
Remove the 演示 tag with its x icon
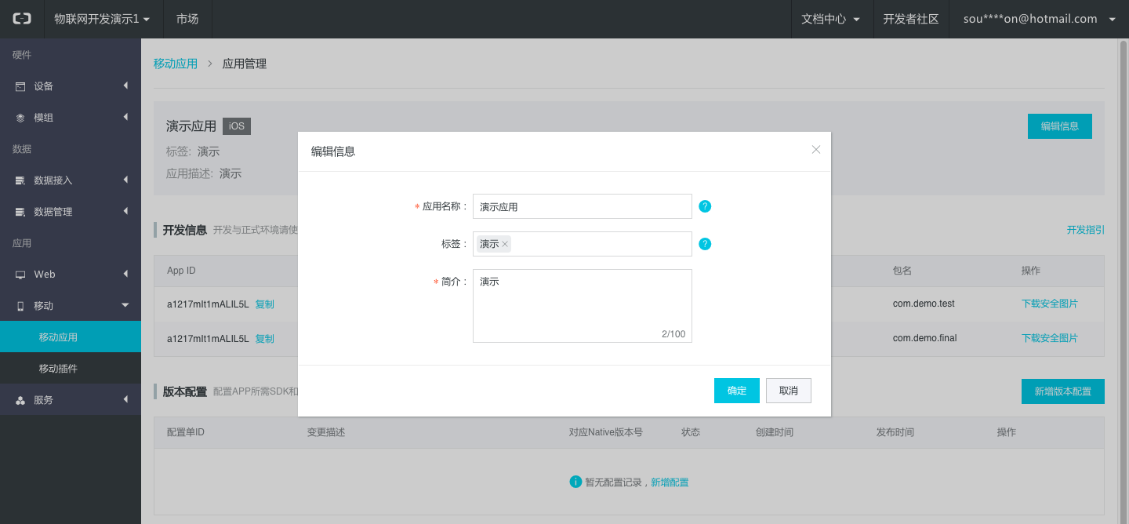click(505, 244)
